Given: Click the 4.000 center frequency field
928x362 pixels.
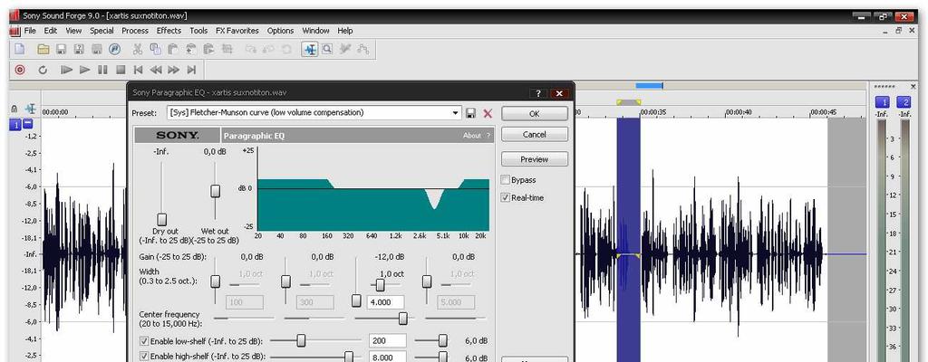Looking at the screenshot, I should click(386, 302).
